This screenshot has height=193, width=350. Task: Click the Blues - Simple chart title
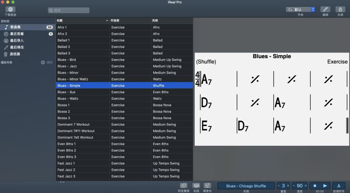coord(272,56)
